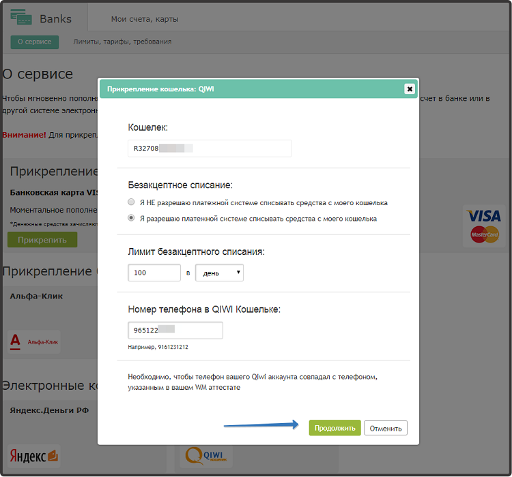512x477 pixels.
Task: Click the 'Banks' title text
Action: click(x=55, y=19)
